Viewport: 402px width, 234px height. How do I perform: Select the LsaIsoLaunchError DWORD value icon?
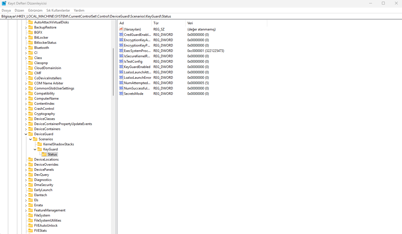pos(121,78)
